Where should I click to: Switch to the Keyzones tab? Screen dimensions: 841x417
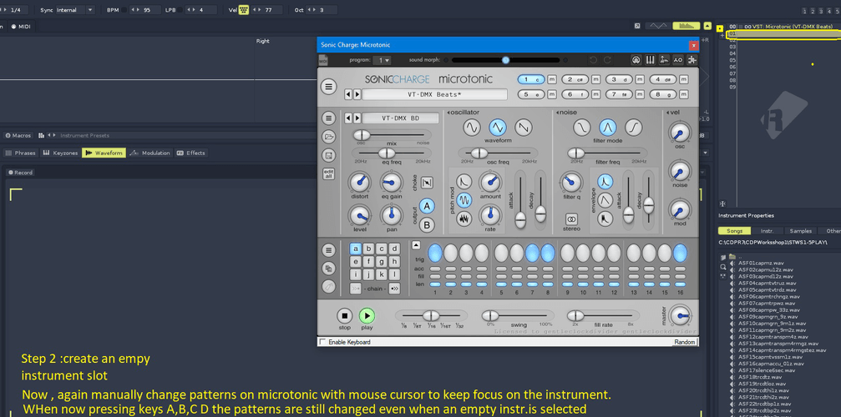[61, 153]
